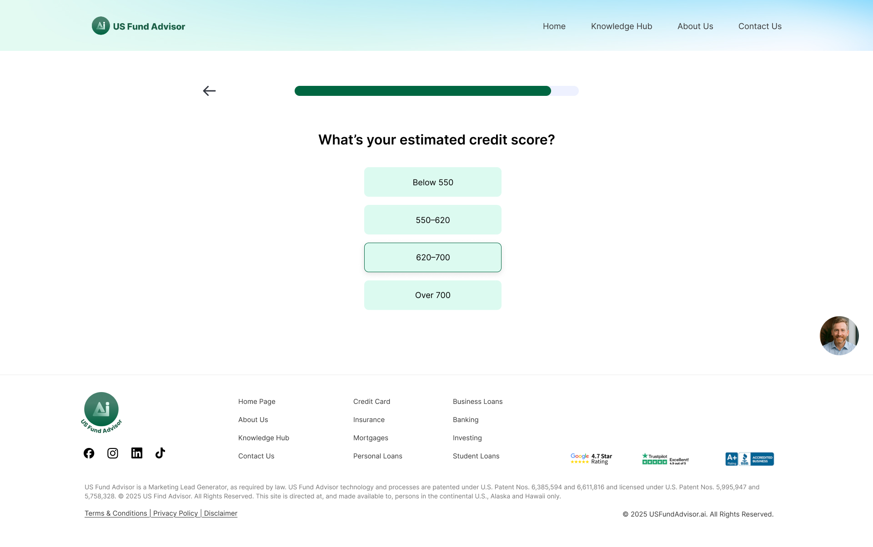Screen dimensions: 873x547
Task: Open the Instagram social icon
Action: (113, 453)
